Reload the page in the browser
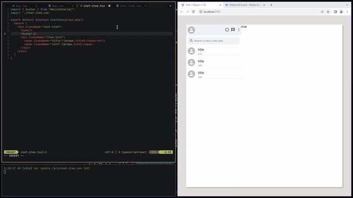The width and height of the screenshot is (353, 198). point(194,12)
